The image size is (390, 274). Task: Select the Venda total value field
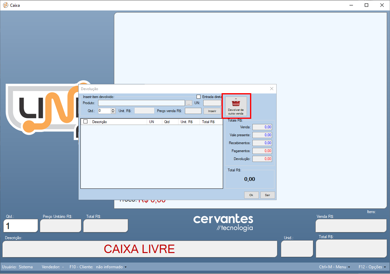coord(262,127)
